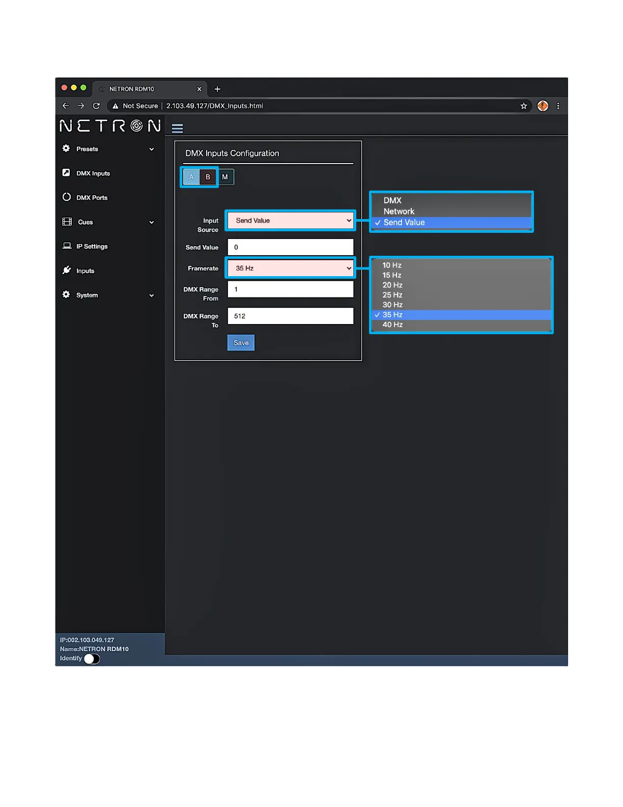Click the IP Settings laptop icon
The height and width of the screenshot is (807, 623).
67,246
